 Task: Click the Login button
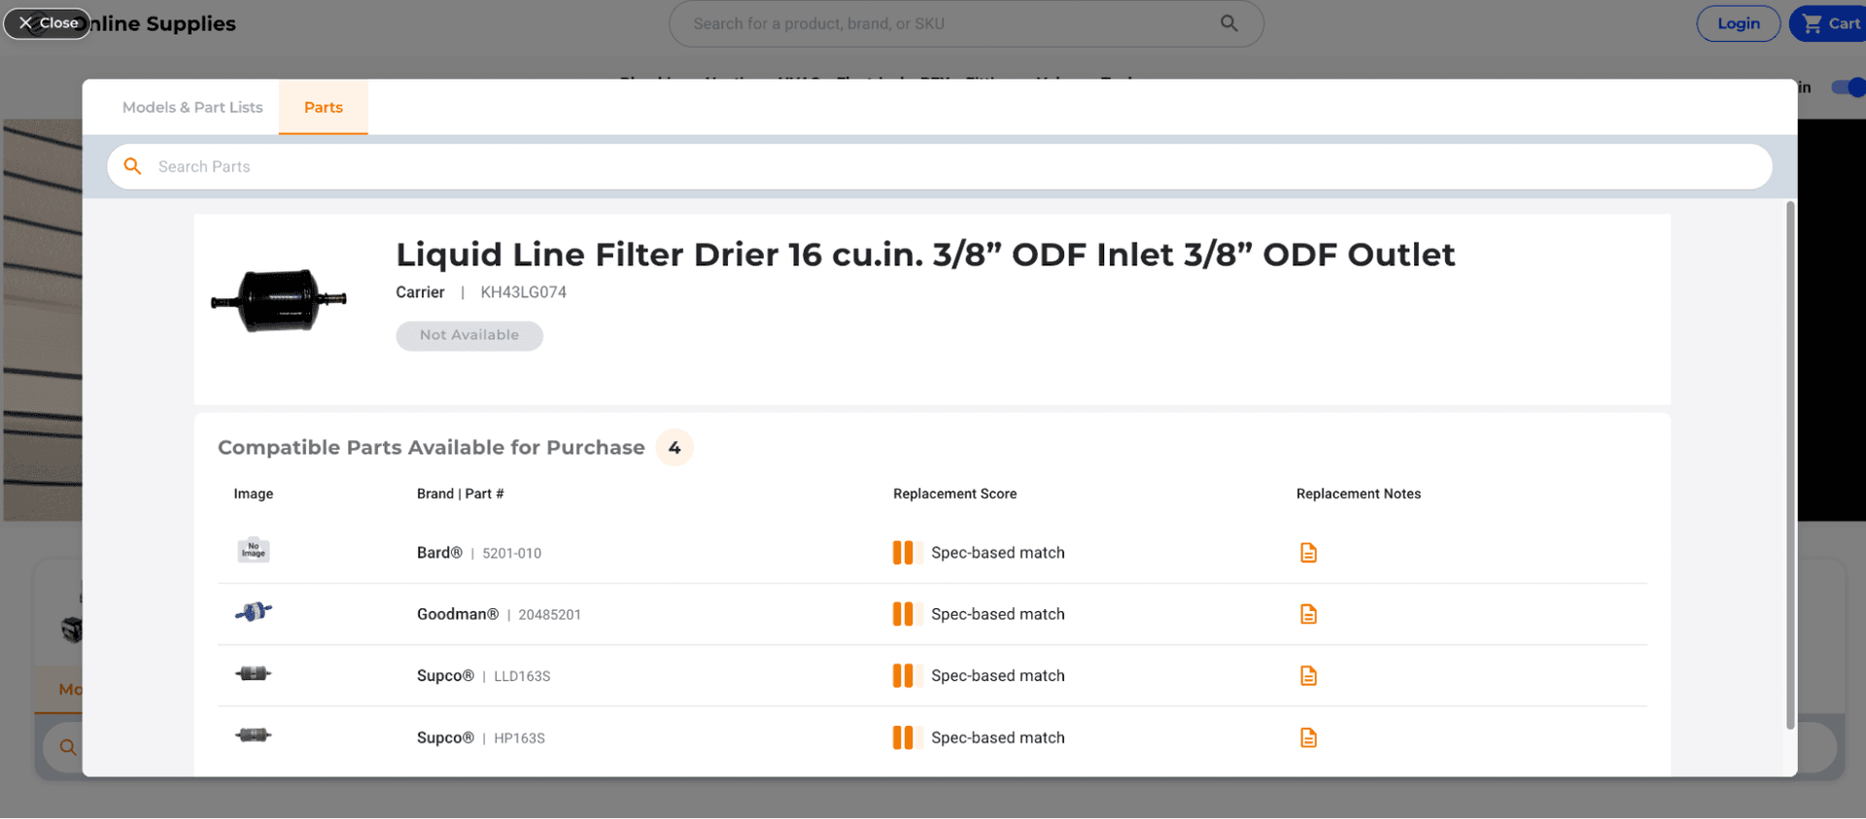coord(1738,23)
